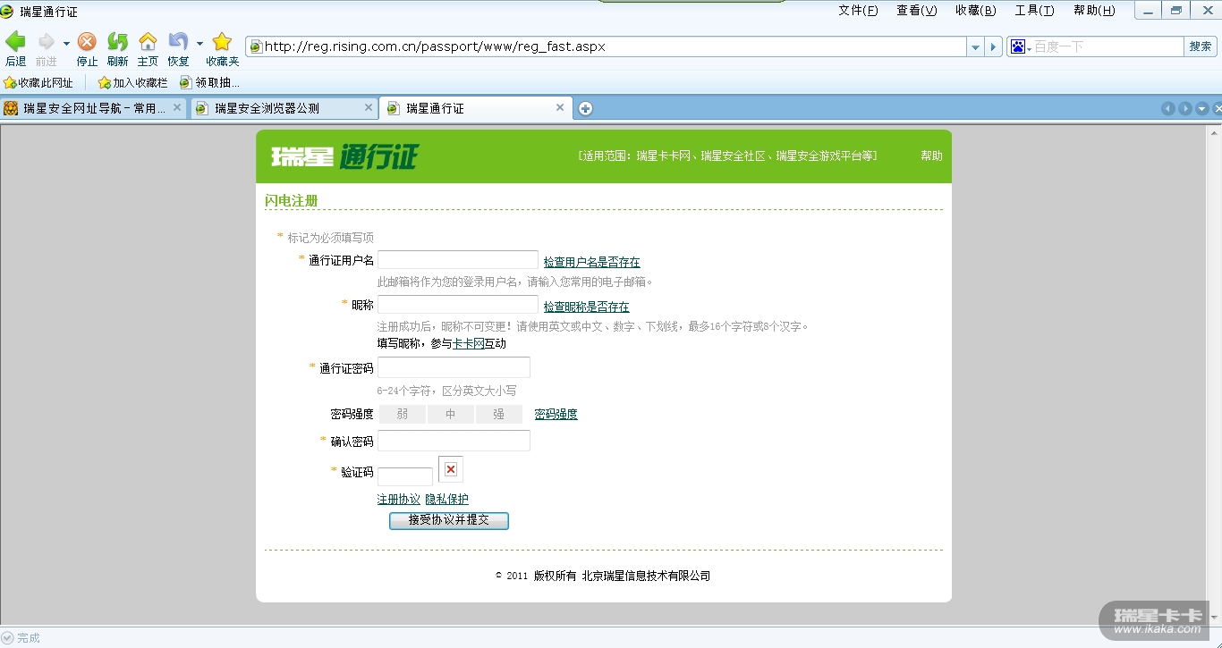Image resolution: width=1222 pixels, height=648 pixels.
Task: Minimize the browser window
Action: click(1149, 11)
